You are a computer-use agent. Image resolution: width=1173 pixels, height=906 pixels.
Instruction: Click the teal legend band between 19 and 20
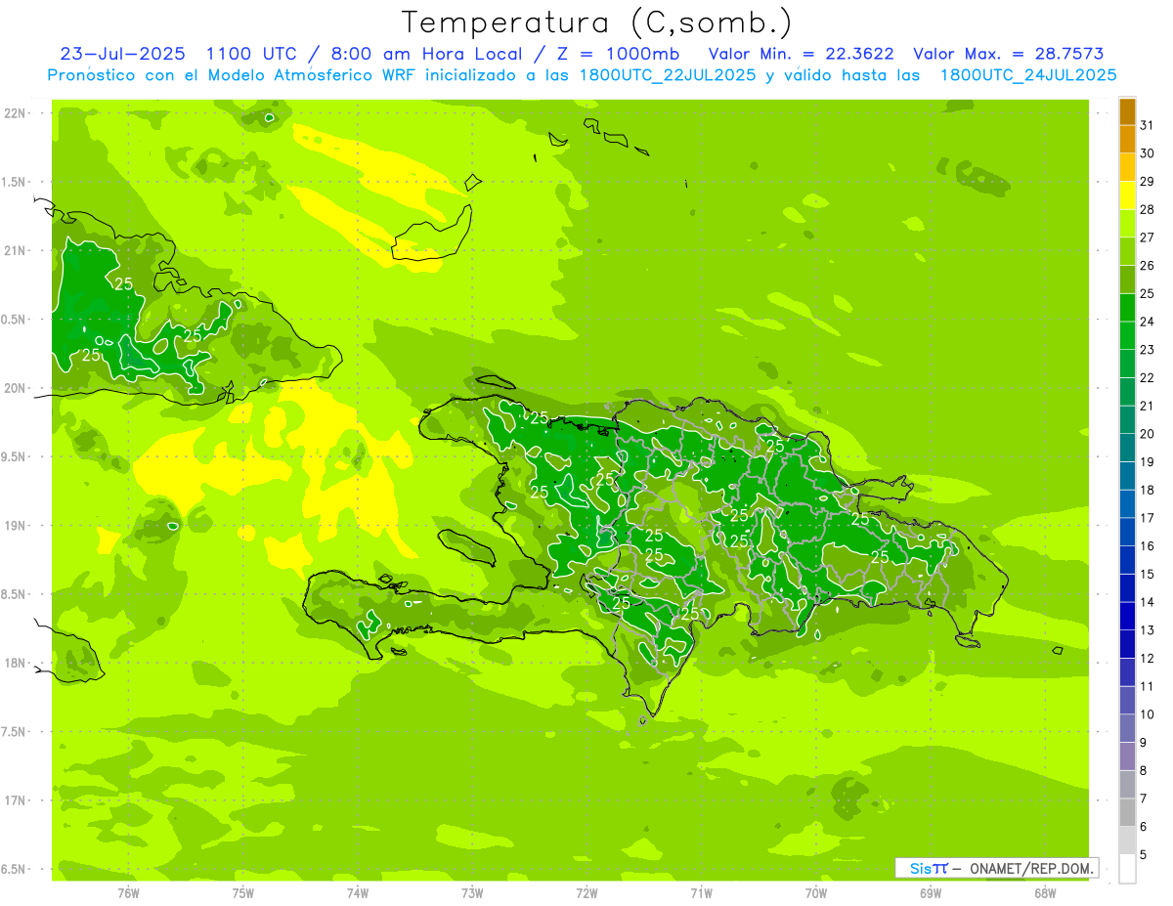coord(1127,448)
